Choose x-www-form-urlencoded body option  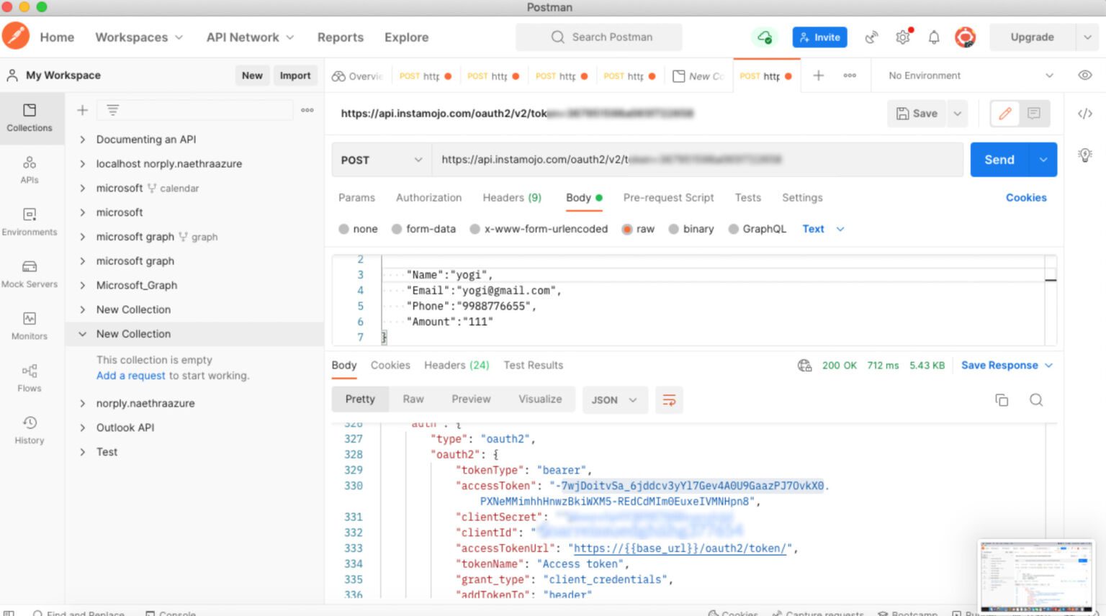[539, 229]
